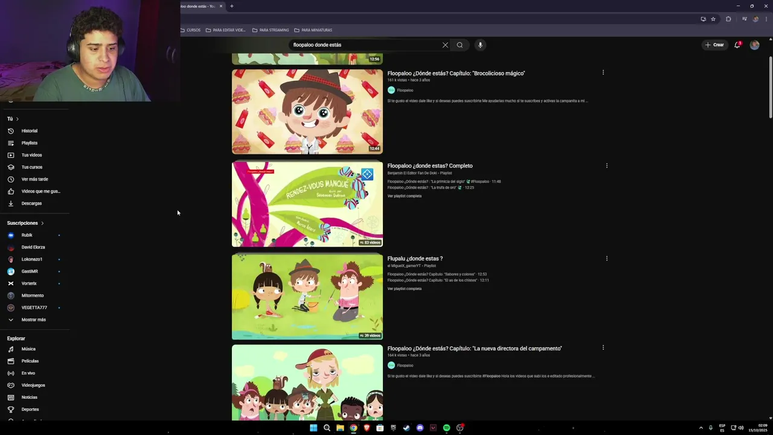Image resolution: width=773 pixels, height=435 pixels.
Task: Open the 39 videos playlist thumbnail
Action: tap(307, 297)
